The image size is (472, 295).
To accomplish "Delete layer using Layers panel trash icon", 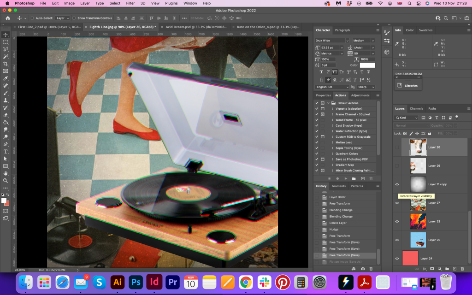I will pos(462,268).
